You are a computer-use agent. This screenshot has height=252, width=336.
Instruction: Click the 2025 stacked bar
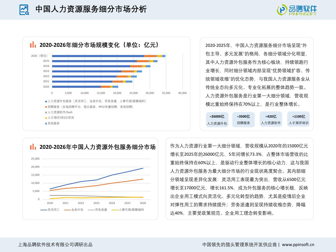pos(105,61)
